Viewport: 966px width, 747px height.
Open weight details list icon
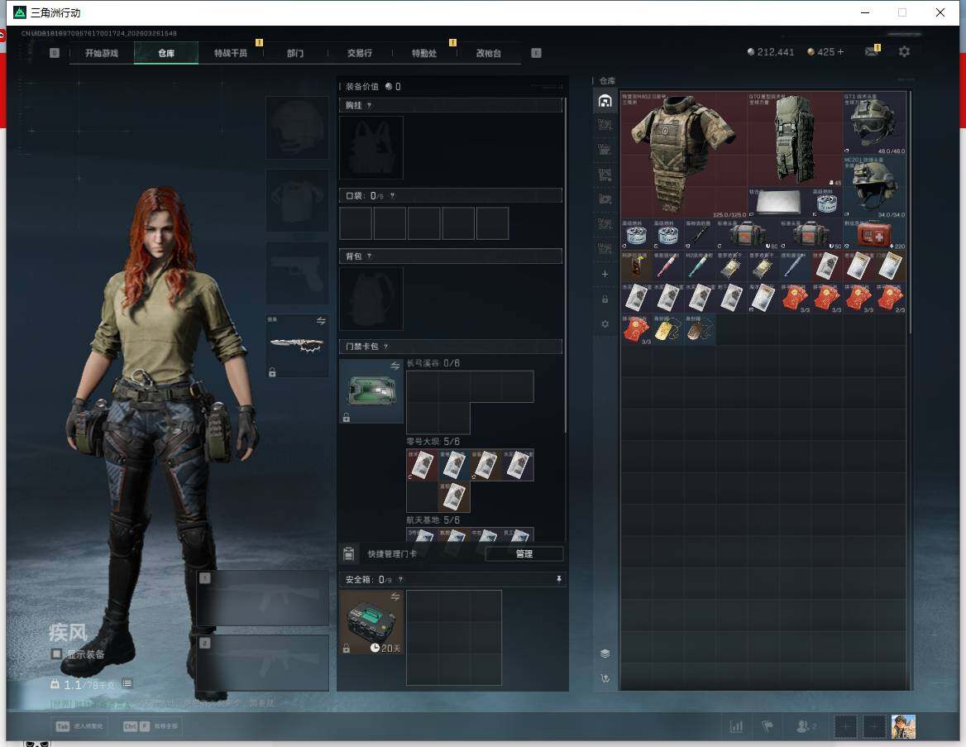(x=127, y=683)
